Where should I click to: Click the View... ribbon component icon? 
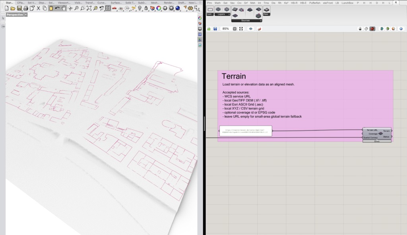click(x=267, y=11)
